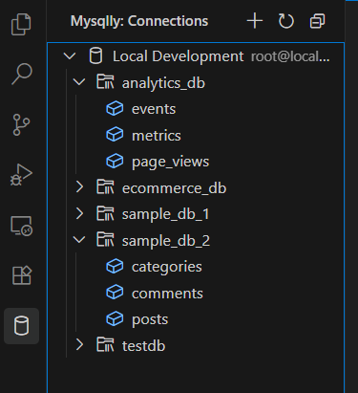Click the root@local... connection description
The height and width of the screenshot is (393, 358).
point(290,56)
